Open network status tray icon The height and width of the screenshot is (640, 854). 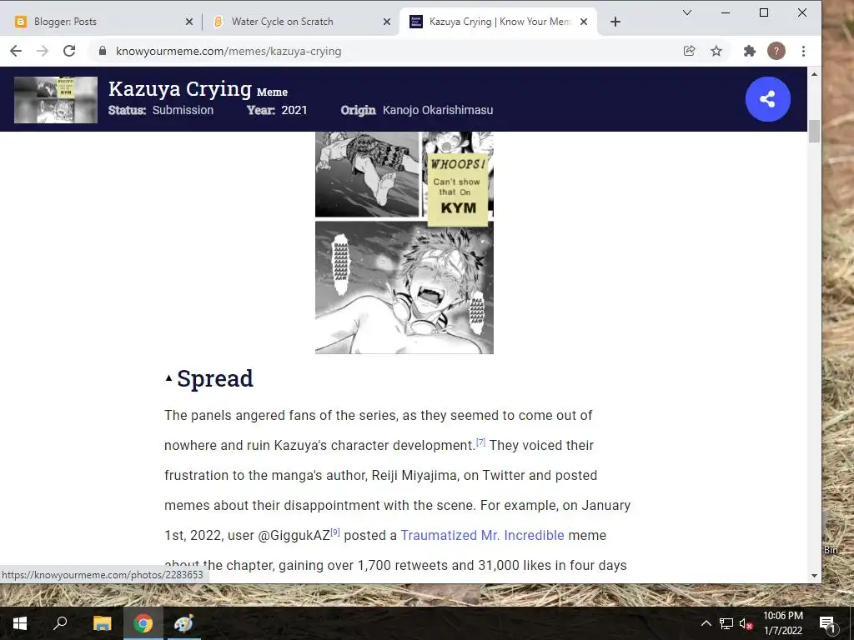coord(726,623)
